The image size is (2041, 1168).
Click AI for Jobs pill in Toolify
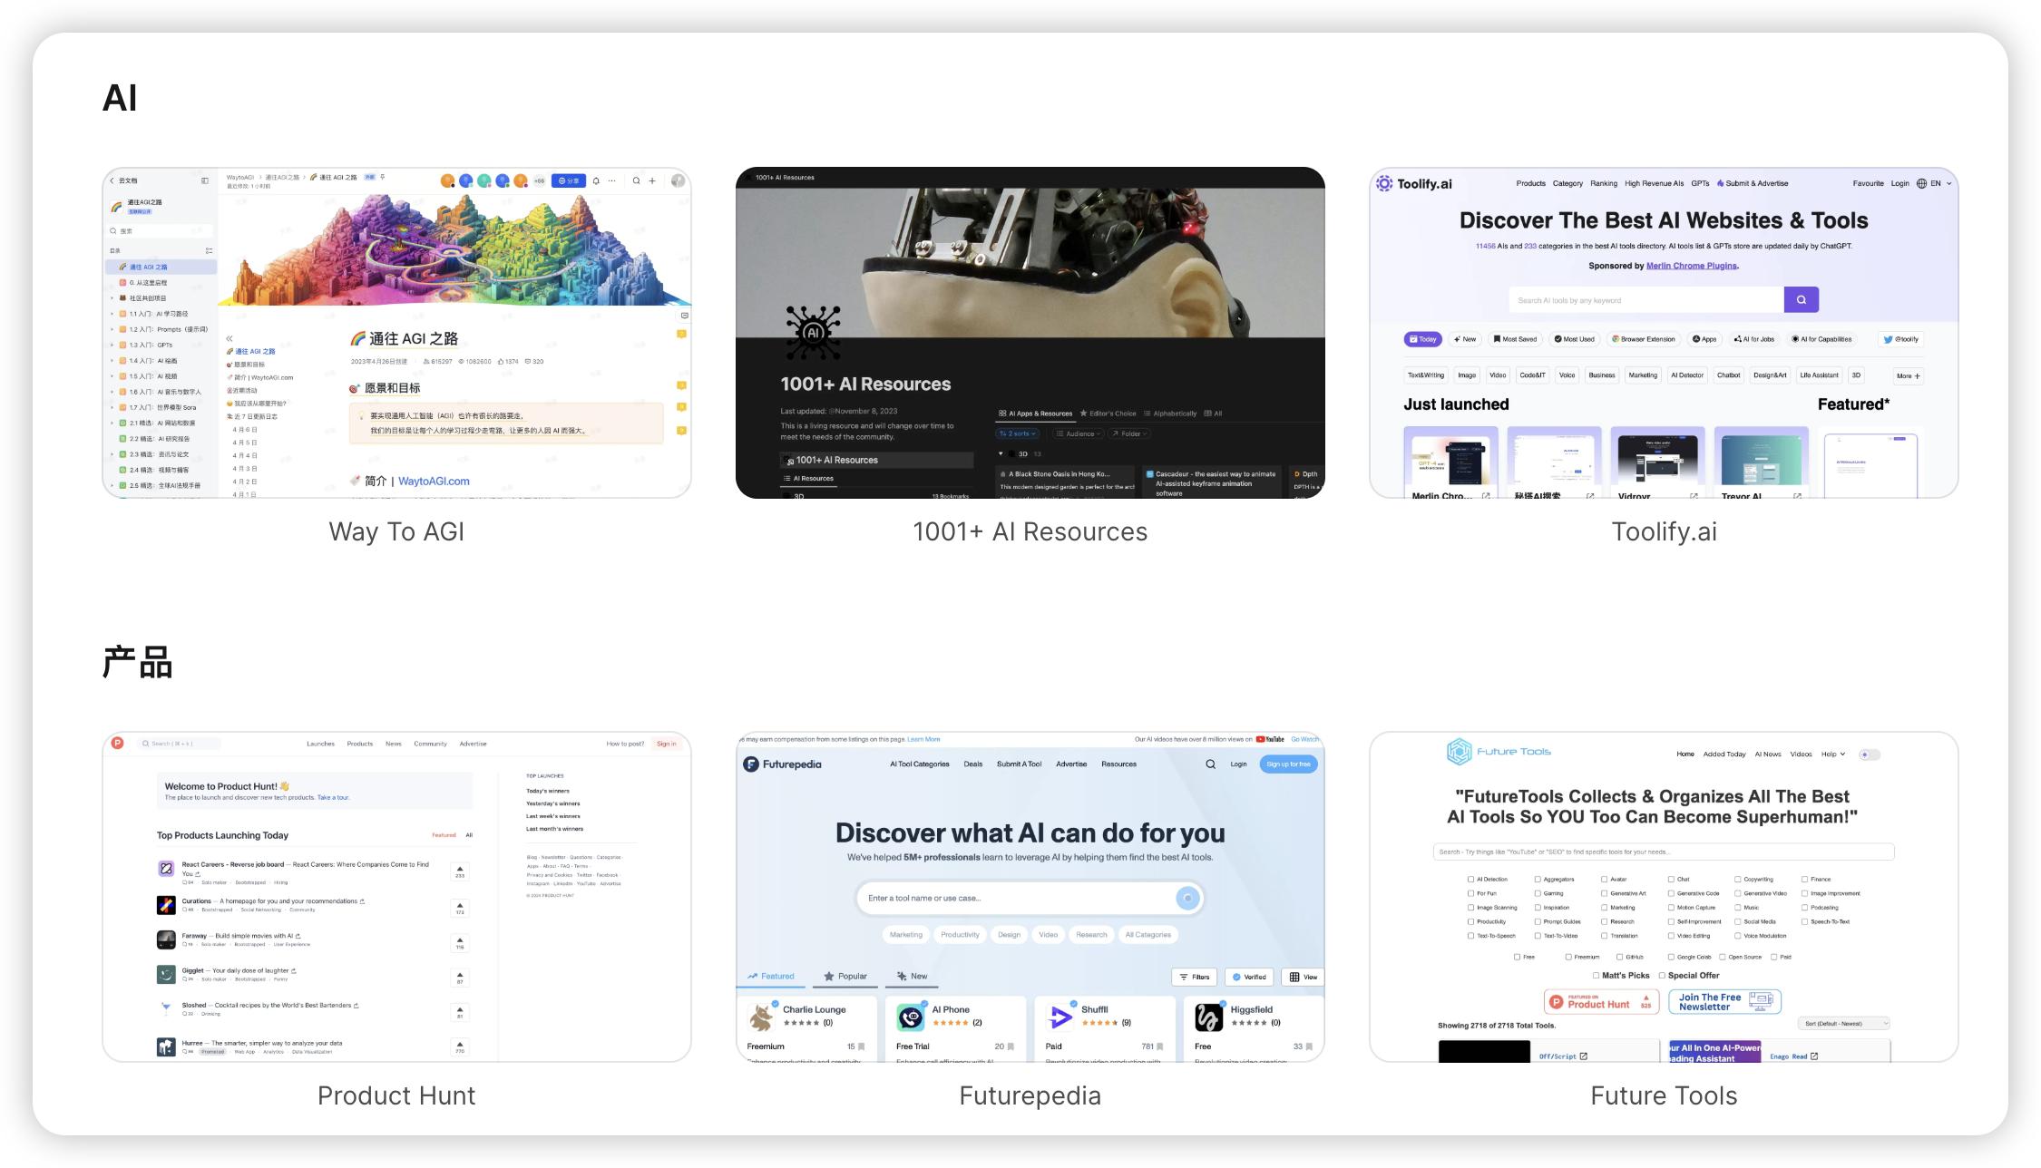pyautogui.click(x=1754, y=339)
